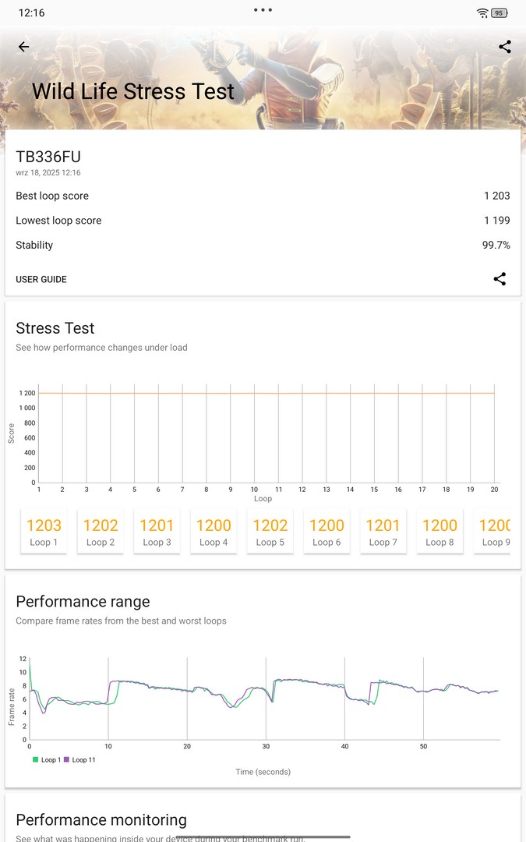Select the Loop 7 score card

pos(383,532)
